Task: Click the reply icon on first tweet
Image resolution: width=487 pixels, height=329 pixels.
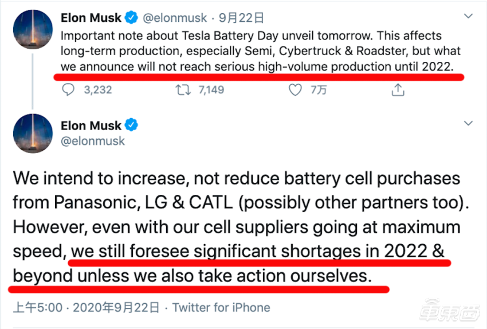Action: point(68,90)
